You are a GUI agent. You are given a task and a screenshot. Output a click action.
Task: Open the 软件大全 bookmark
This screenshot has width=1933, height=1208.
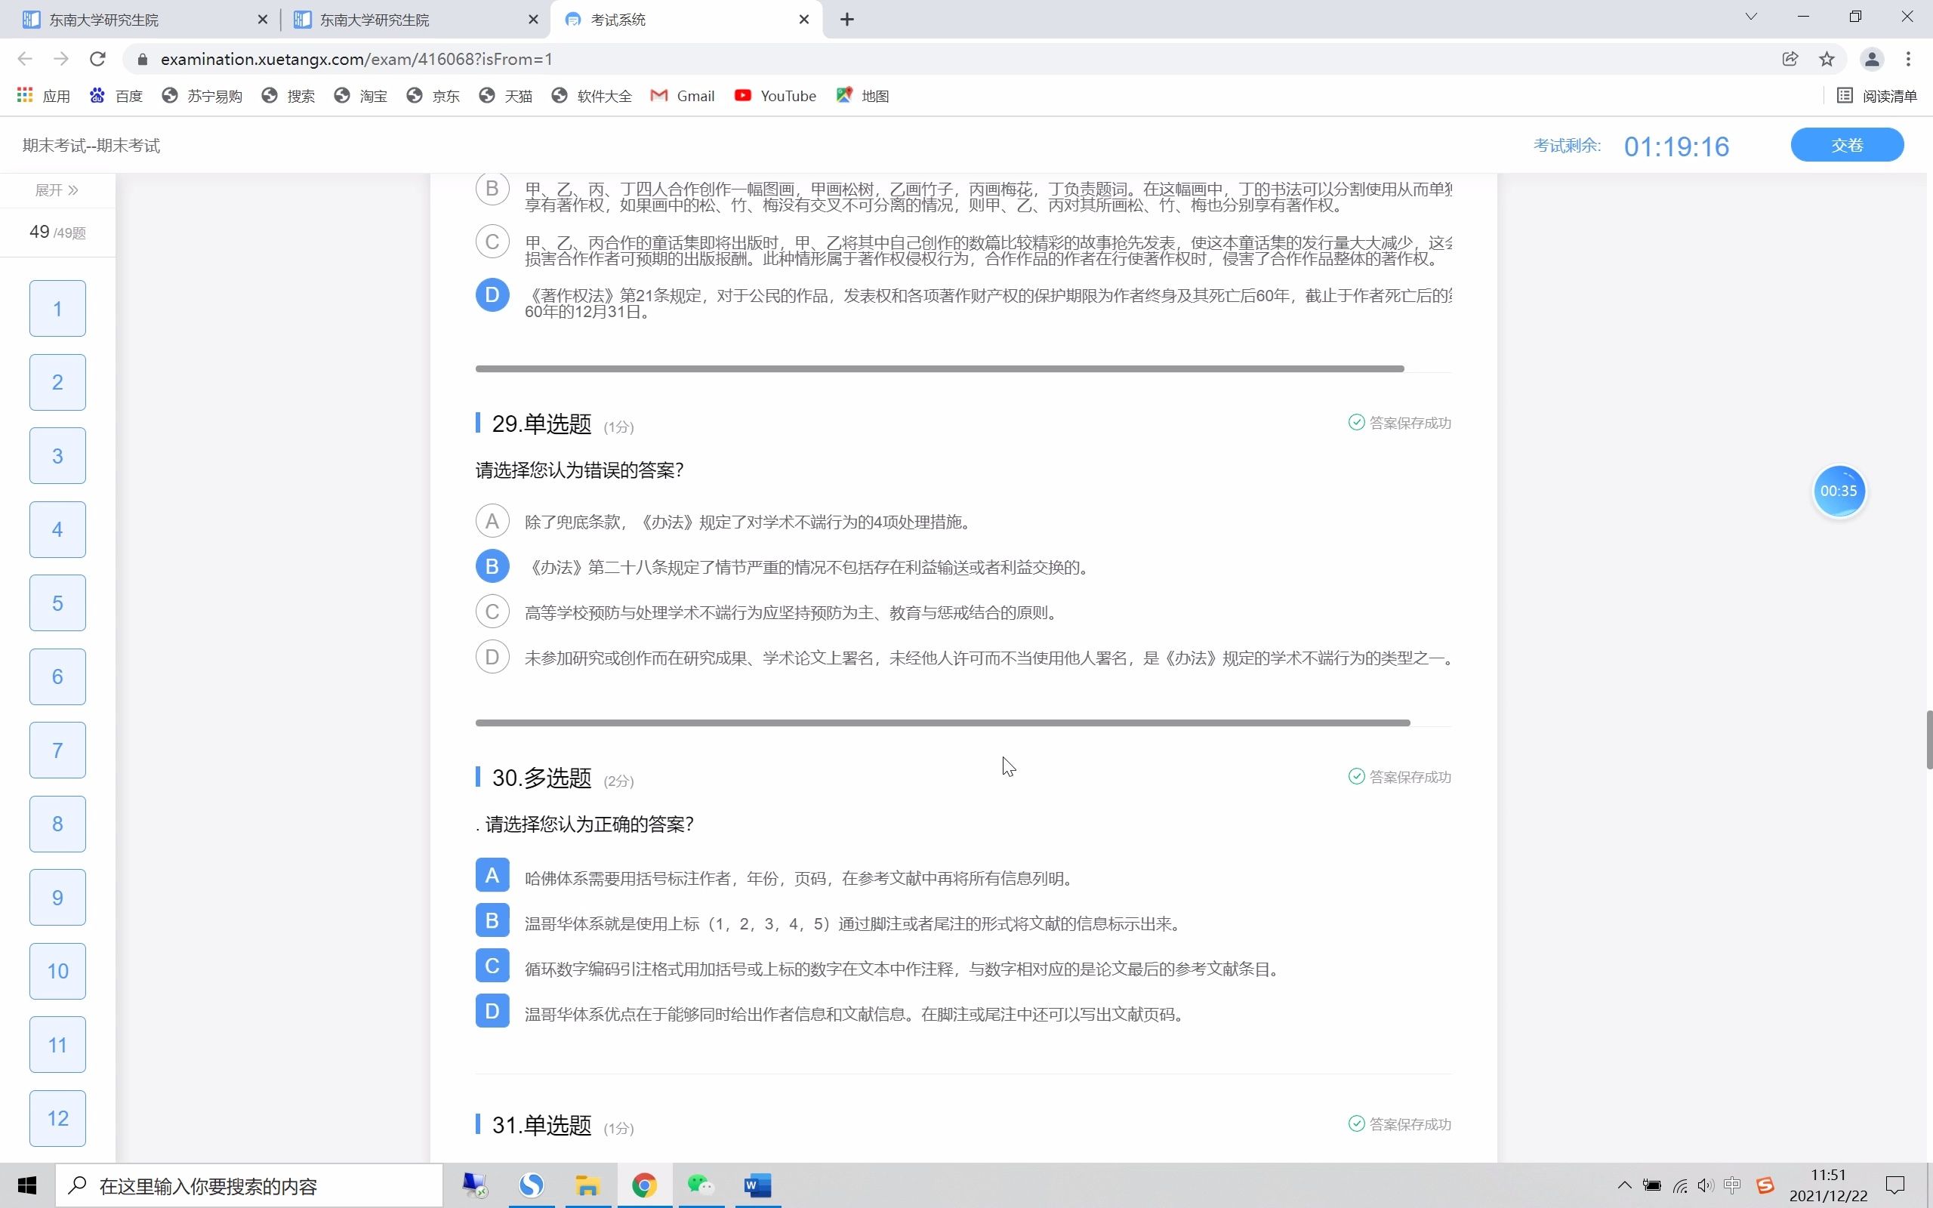point(592,96)
